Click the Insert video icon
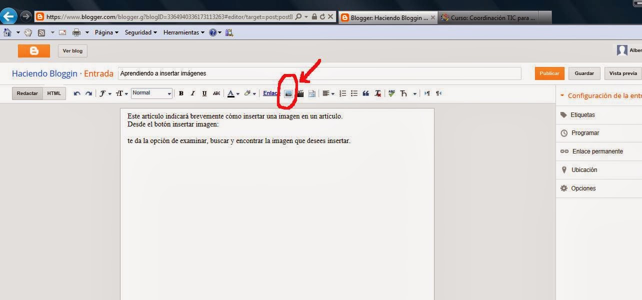This screenshot has width=642, height=300. pyautogui.click(x=299, y=93)
